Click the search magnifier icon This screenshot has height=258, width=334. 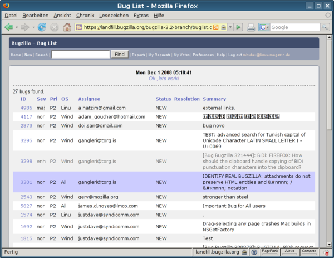(x=325, y=27)
